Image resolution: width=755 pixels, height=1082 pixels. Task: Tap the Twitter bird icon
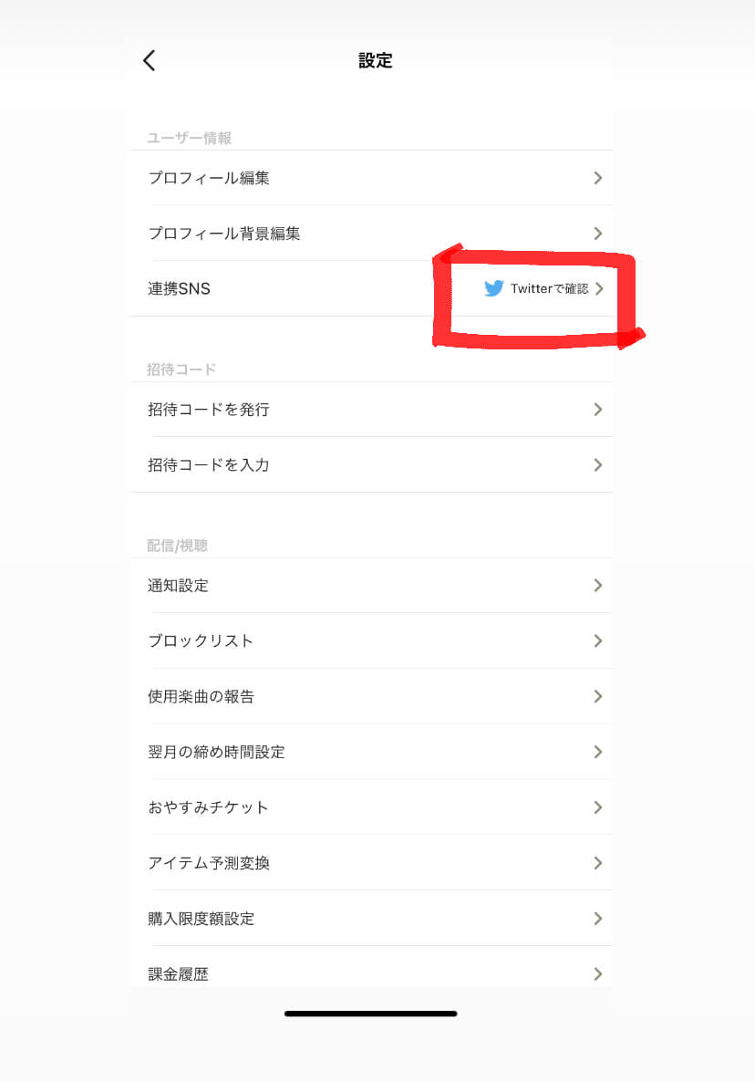493,288
